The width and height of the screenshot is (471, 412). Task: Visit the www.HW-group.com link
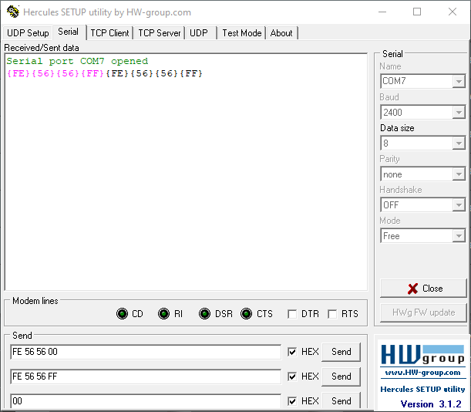422,373
